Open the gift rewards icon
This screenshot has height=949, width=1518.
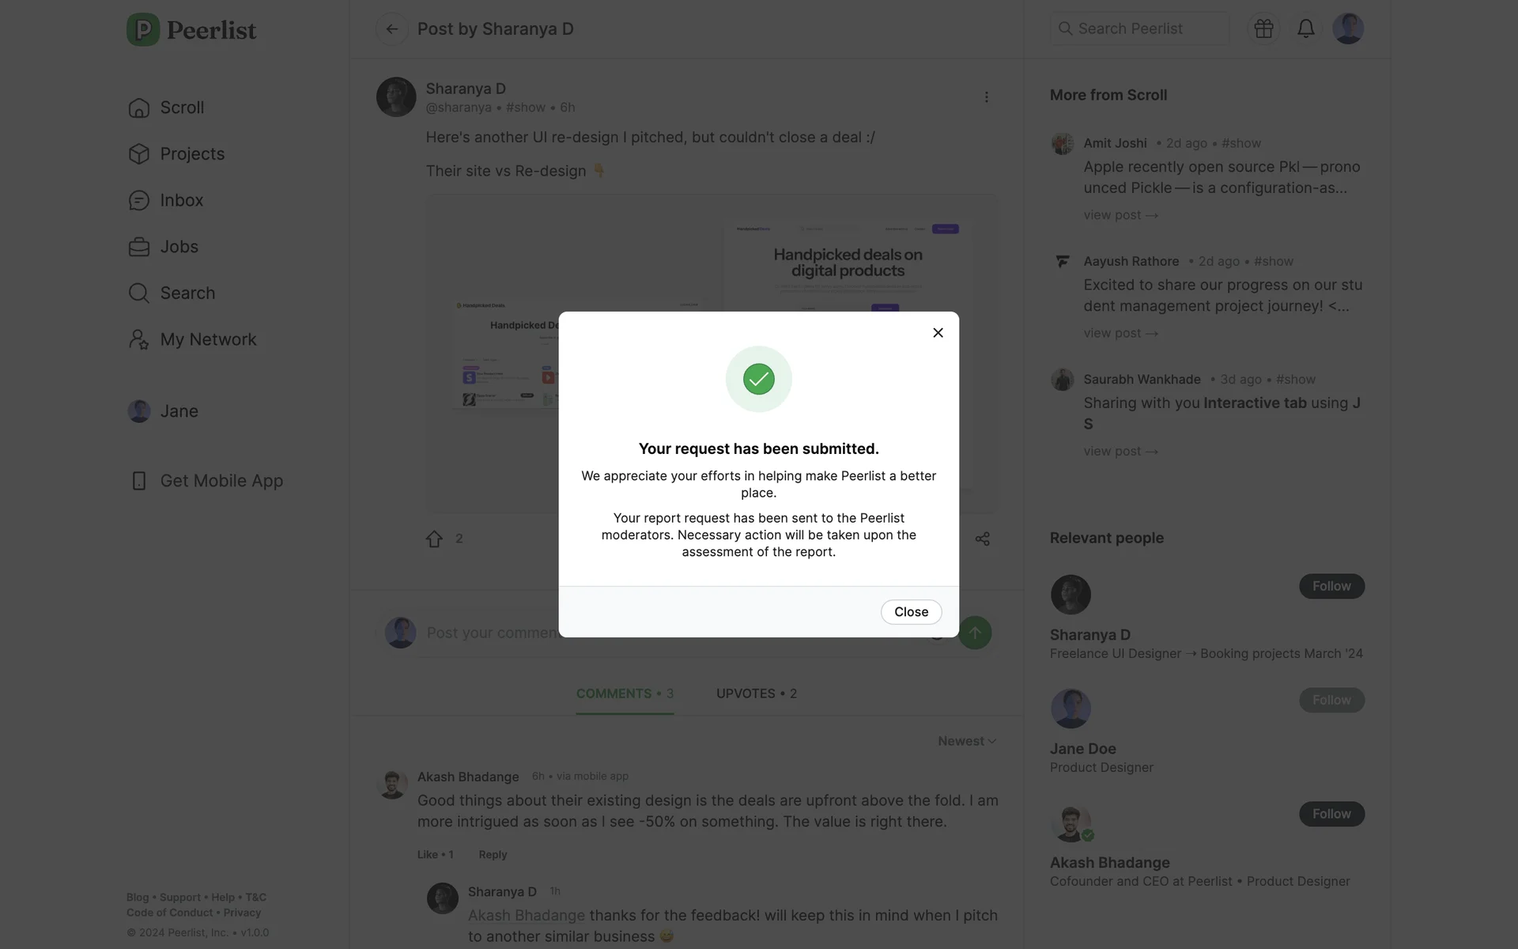click(x=1263, y=28)
